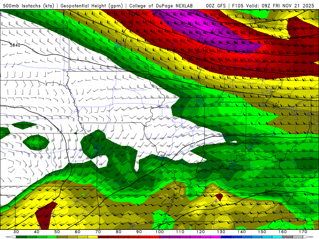Viewport: 319px width, 239px height.
Task: Pick the darker gray color bar segment at 160
Action: (287, 237)
